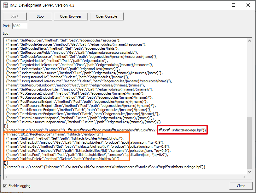256x193 pixels.
Task: Click the horizontal scrollbar left arrow
Action: click(6, 177)
